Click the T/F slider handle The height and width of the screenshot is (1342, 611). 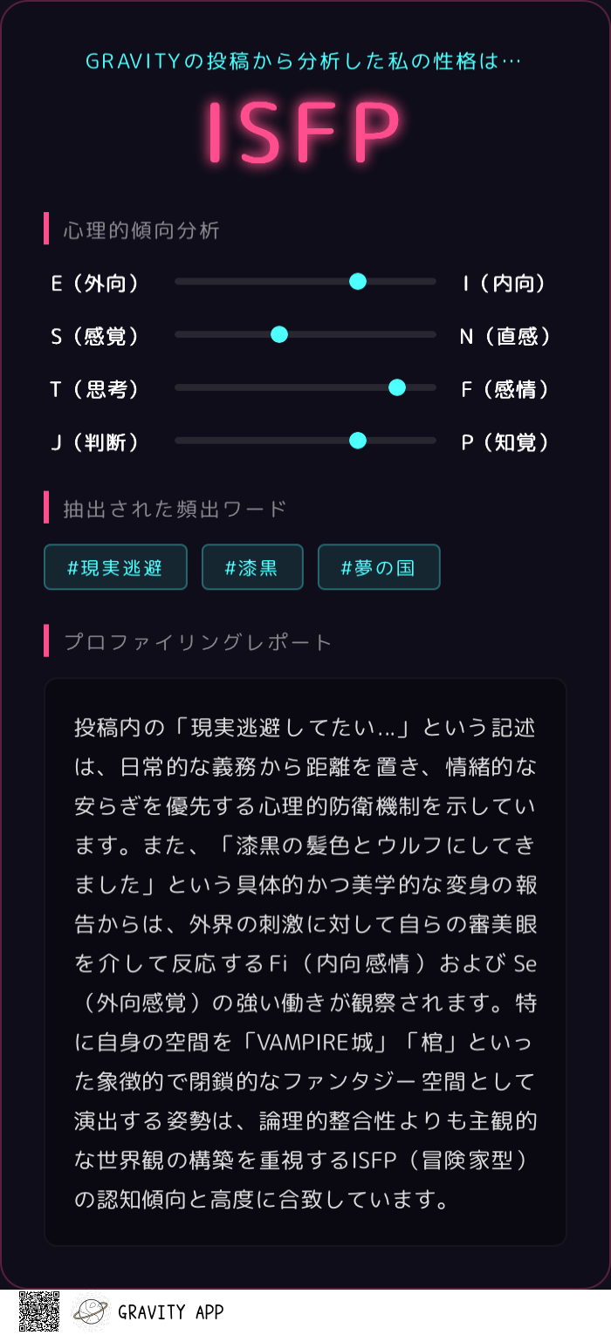click(x=397, y=387)
